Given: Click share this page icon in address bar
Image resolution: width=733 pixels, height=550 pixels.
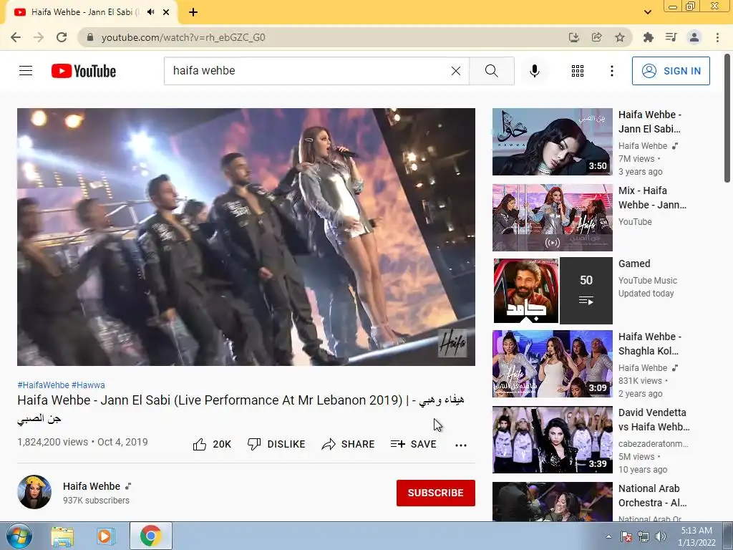Looking at the screenshot, I should (x=596, y=37).
